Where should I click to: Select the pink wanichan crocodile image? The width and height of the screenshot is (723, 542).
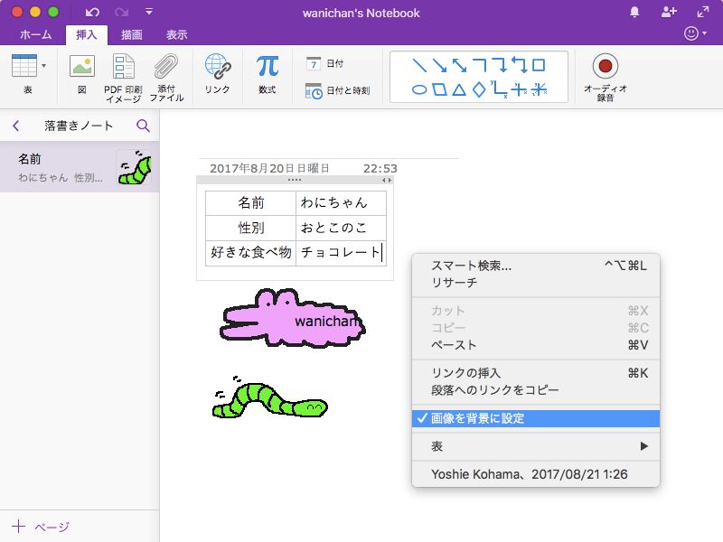[293, 318]
